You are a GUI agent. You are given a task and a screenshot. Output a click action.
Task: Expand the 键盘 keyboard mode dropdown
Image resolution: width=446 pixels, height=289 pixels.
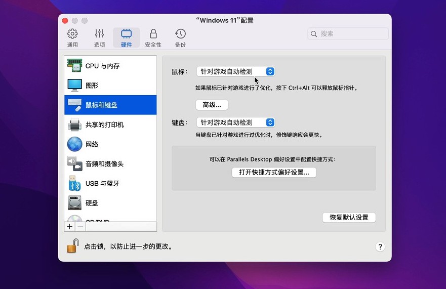pos(235,122)
